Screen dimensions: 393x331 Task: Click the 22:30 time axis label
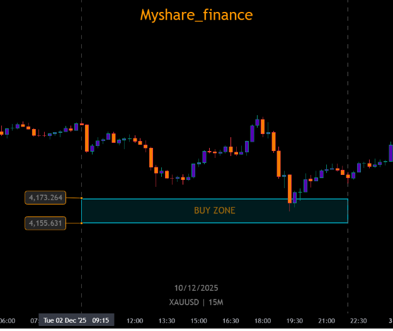pos(358,321)
